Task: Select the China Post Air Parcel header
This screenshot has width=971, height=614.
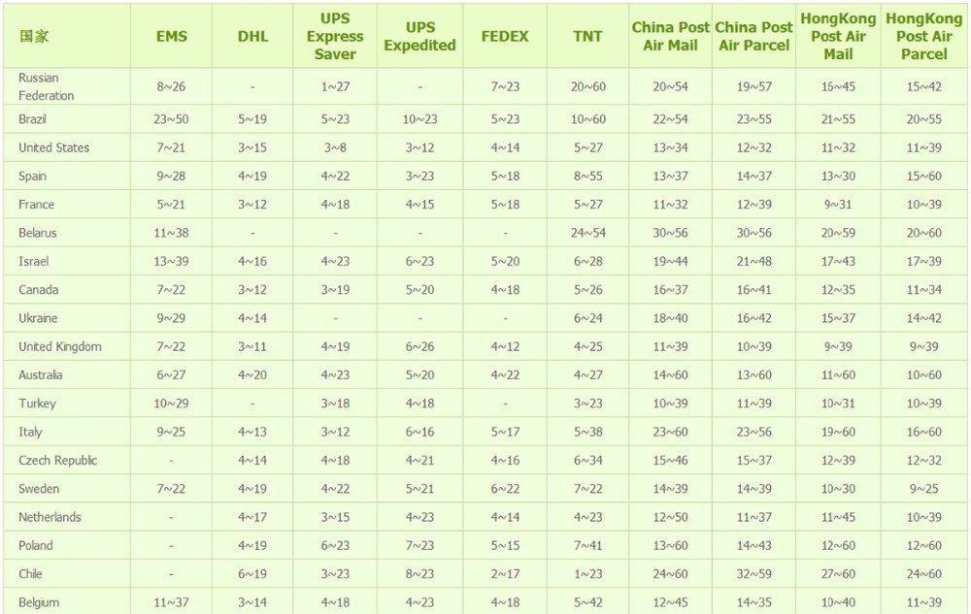Action: pos(753,37)
